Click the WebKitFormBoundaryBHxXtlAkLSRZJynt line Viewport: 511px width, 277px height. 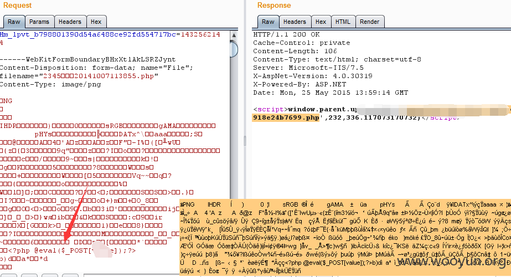(x=87, y=59)
